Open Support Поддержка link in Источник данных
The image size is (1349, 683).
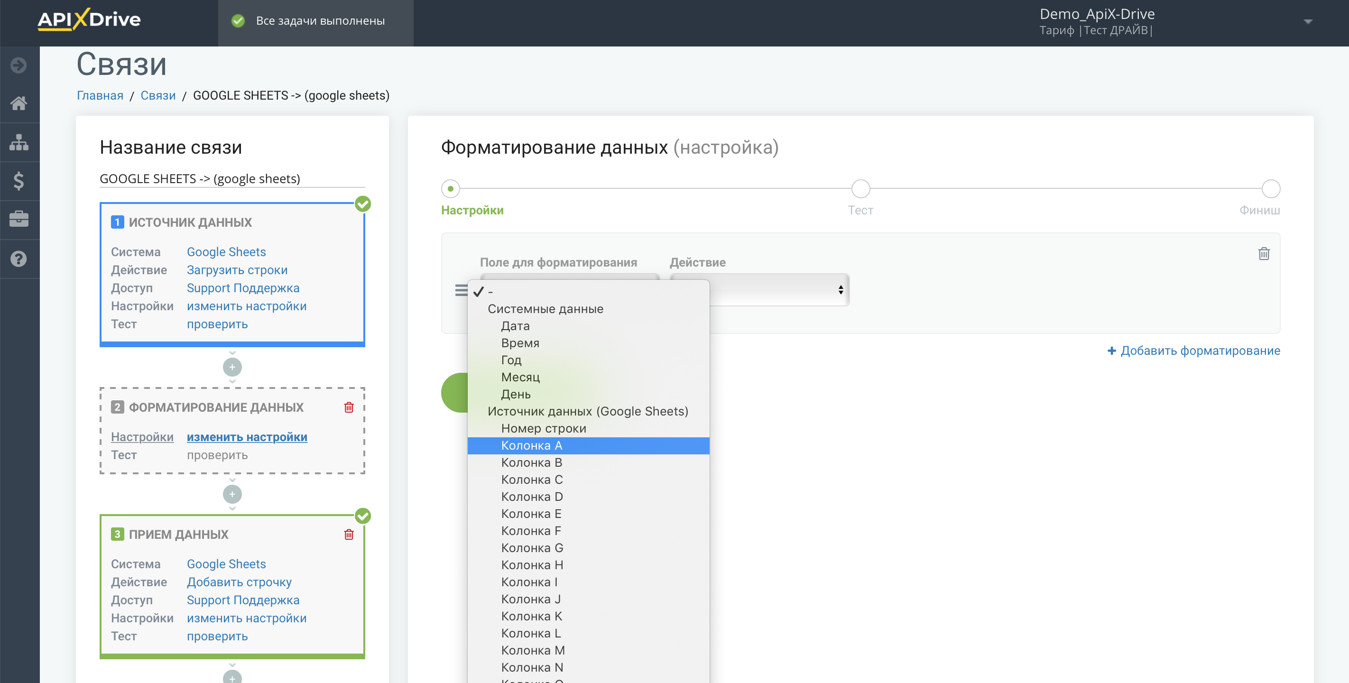243,288
